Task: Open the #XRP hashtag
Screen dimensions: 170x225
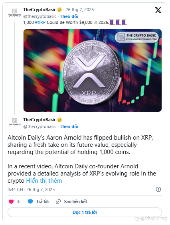Action: point(40,22)
